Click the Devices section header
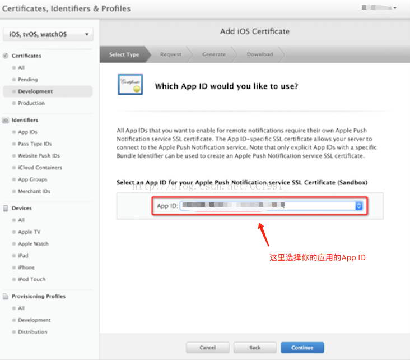This screenshot has height=360, width=410. [22, 208]
